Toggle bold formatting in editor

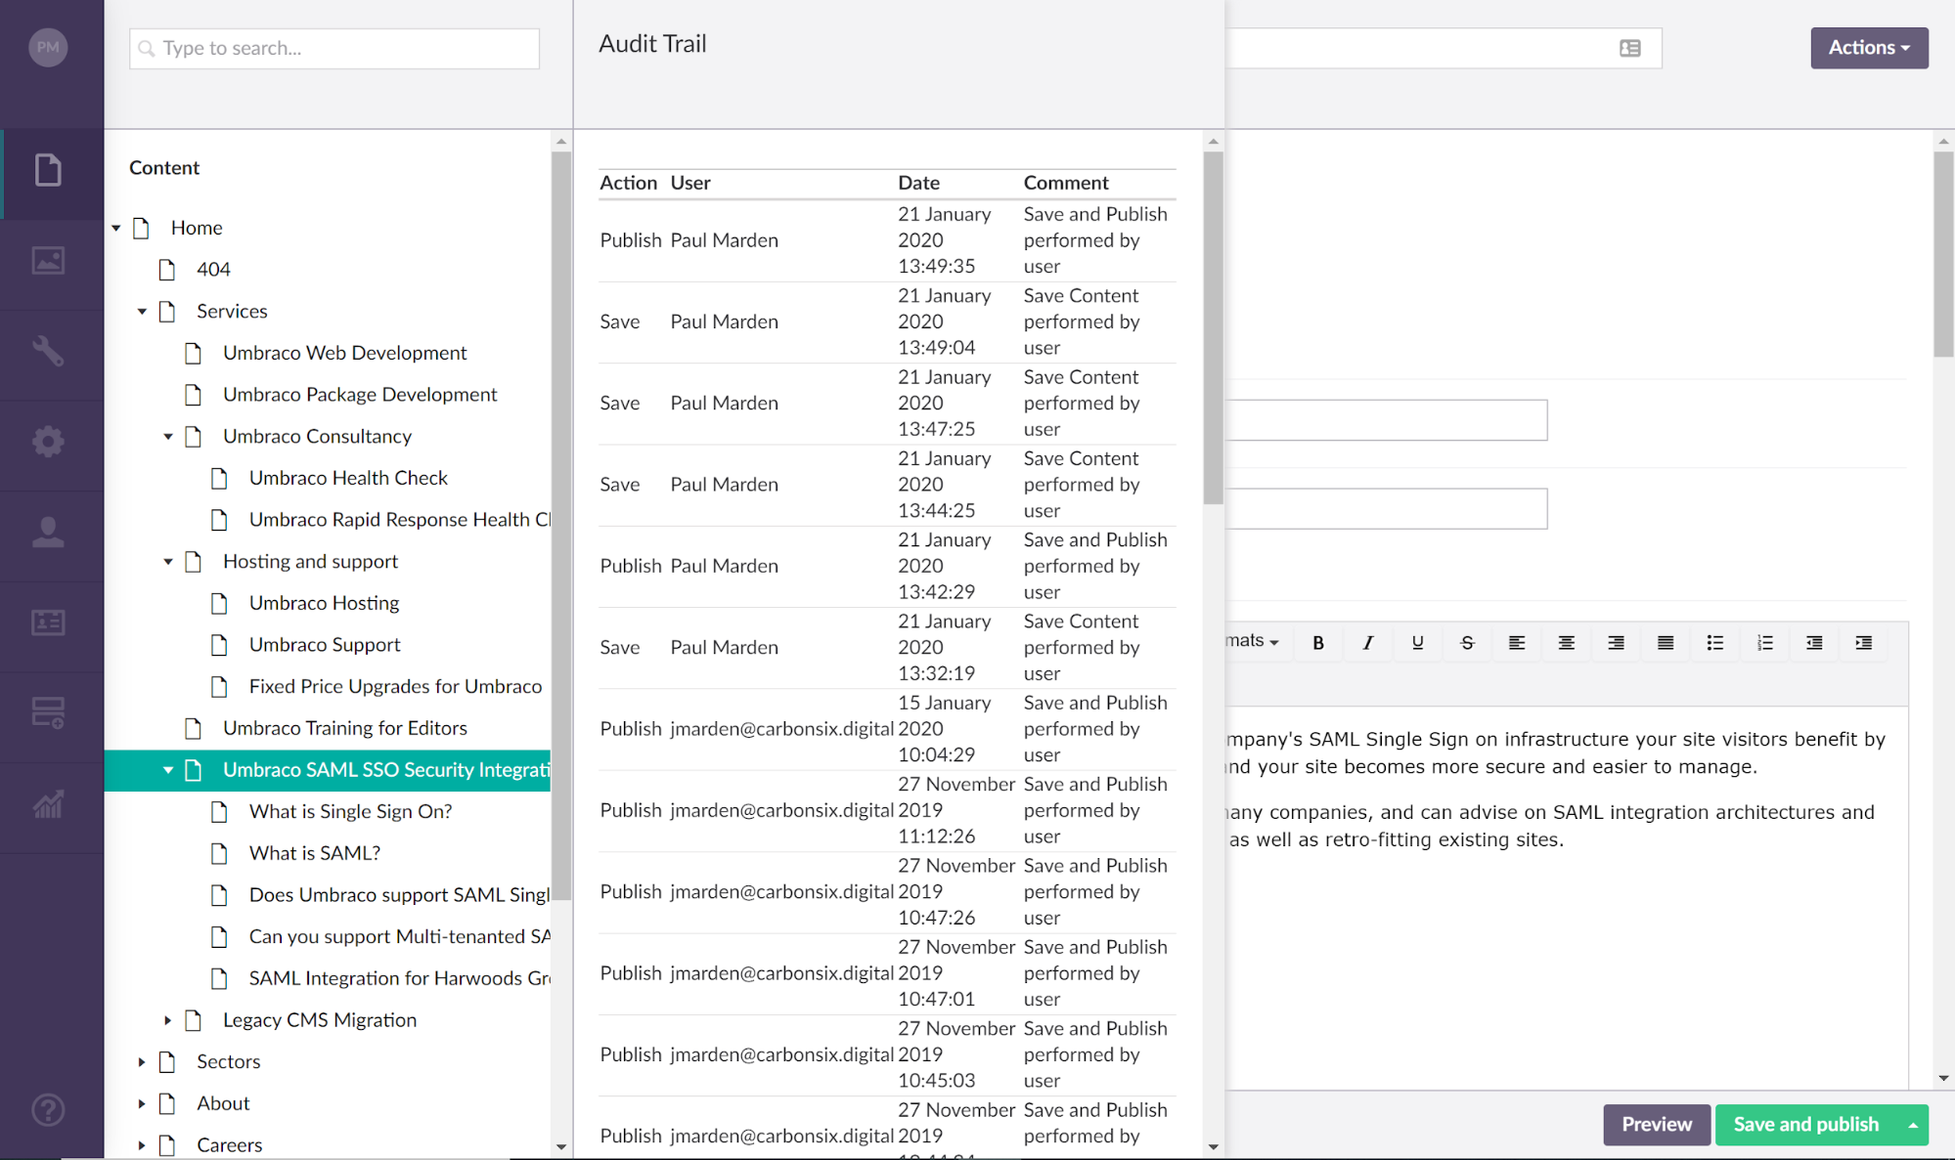1318,642
